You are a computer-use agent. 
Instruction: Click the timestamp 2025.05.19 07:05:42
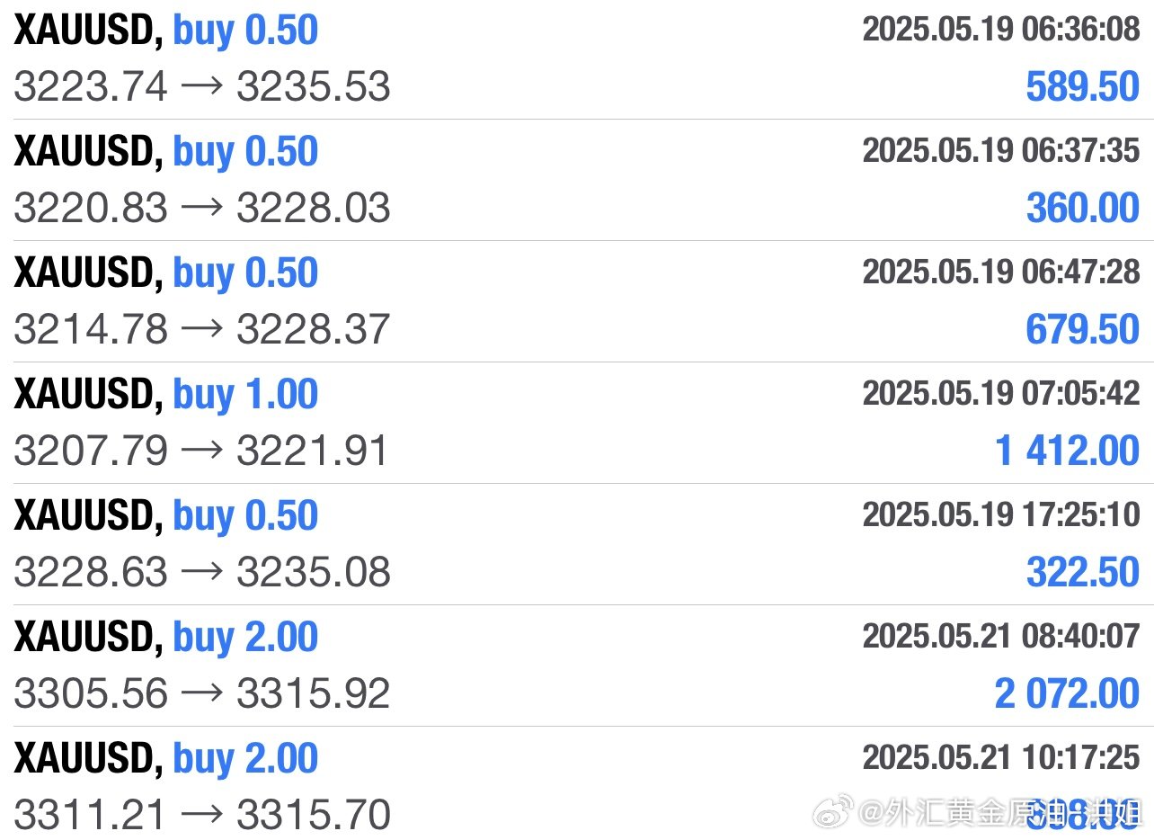[1001, 393]
